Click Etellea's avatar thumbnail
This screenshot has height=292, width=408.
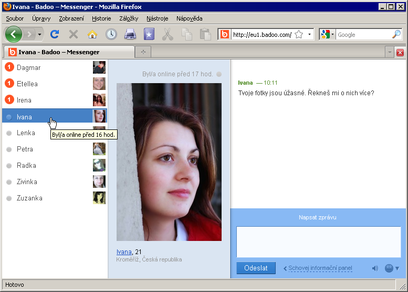point(99,84)
